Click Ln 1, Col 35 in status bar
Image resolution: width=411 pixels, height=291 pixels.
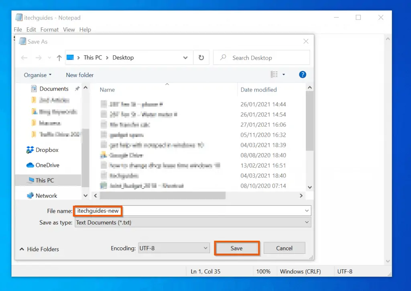click(205, 271)
